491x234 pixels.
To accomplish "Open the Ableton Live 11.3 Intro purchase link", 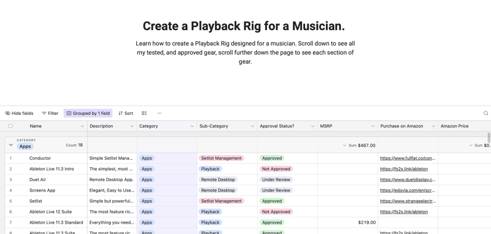I will point(404,169).
